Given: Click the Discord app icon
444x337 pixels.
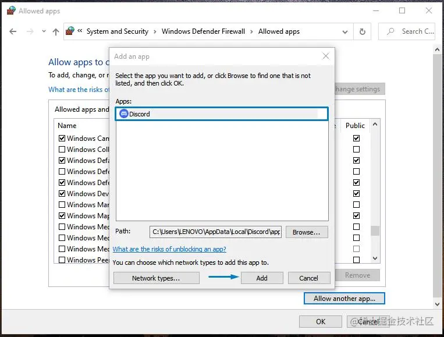Looking at the screenshot, I should [124, 114].
